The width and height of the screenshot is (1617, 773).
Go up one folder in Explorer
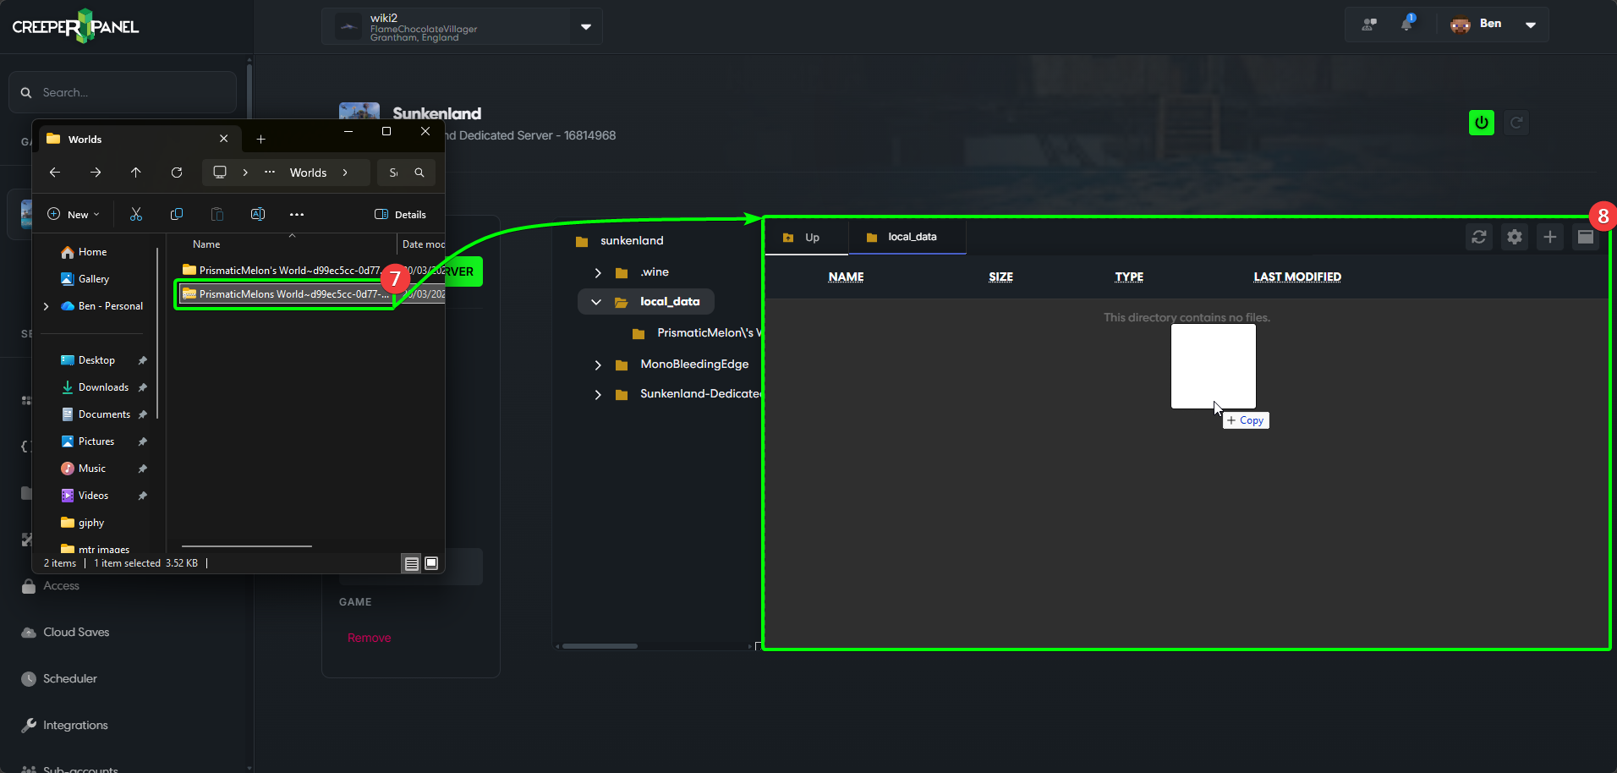coord(136,173)
